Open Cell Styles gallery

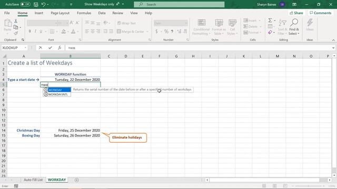232,27
